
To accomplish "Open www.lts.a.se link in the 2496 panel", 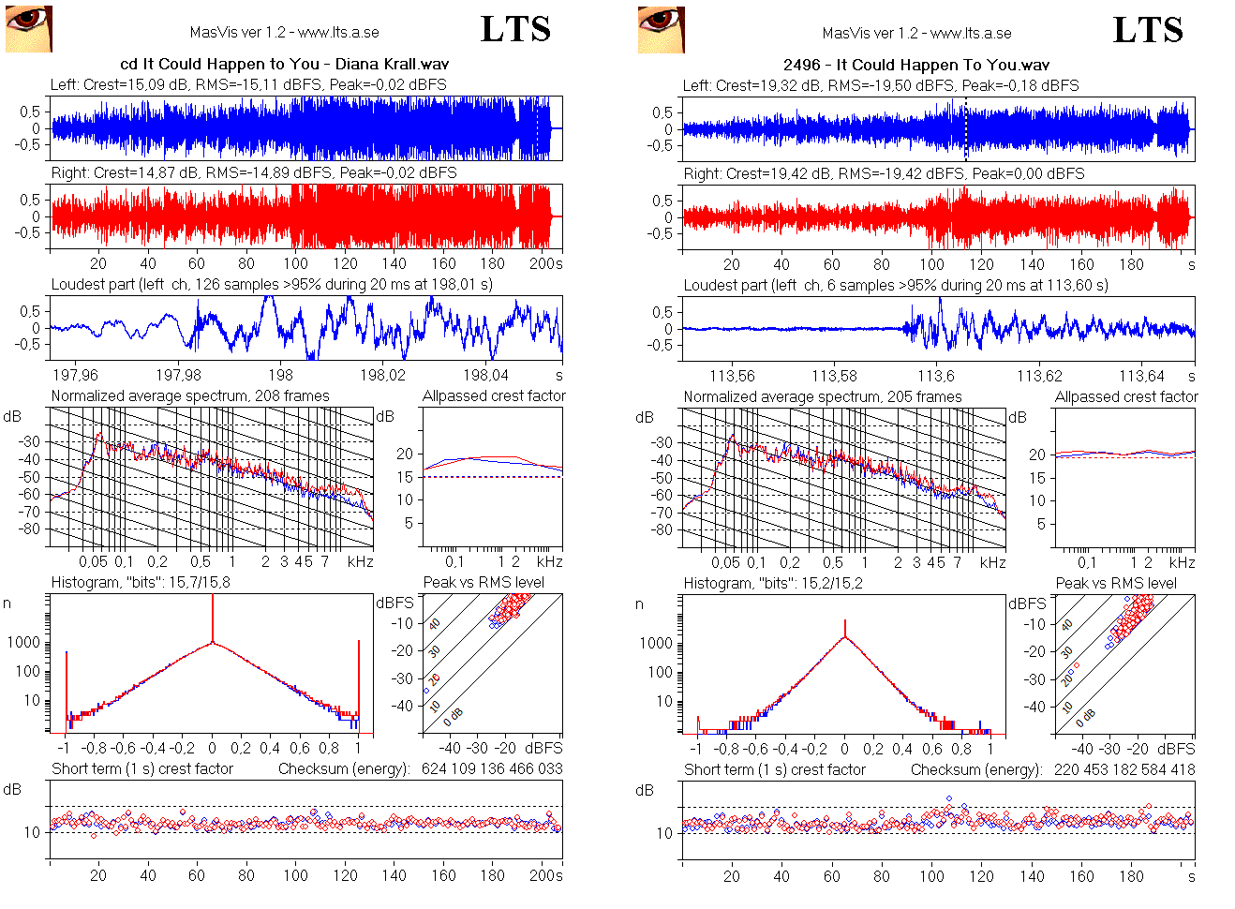I will (x=971, y=33).
